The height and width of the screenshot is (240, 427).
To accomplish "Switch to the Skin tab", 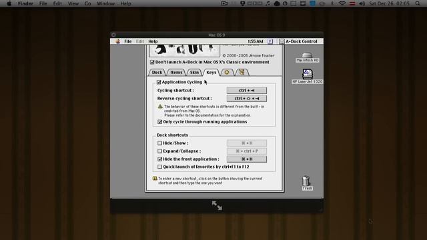I will (194, 73).
